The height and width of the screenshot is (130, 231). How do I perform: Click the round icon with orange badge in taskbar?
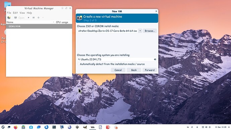[116, 127]
